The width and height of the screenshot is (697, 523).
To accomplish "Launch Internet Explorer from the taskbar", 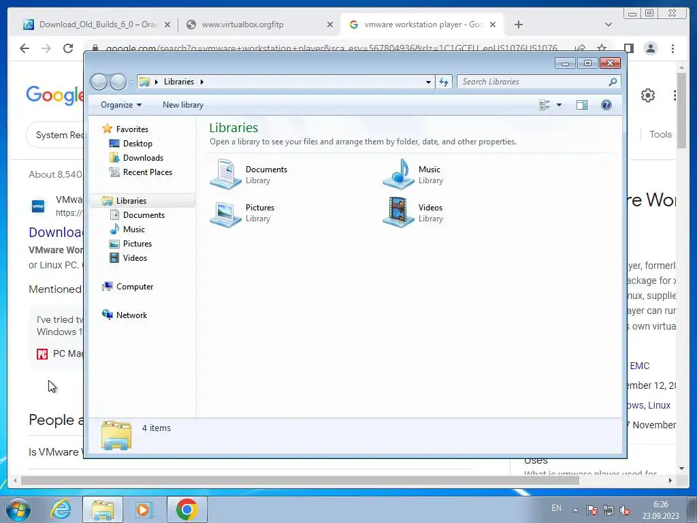I will tap(61, 509).
